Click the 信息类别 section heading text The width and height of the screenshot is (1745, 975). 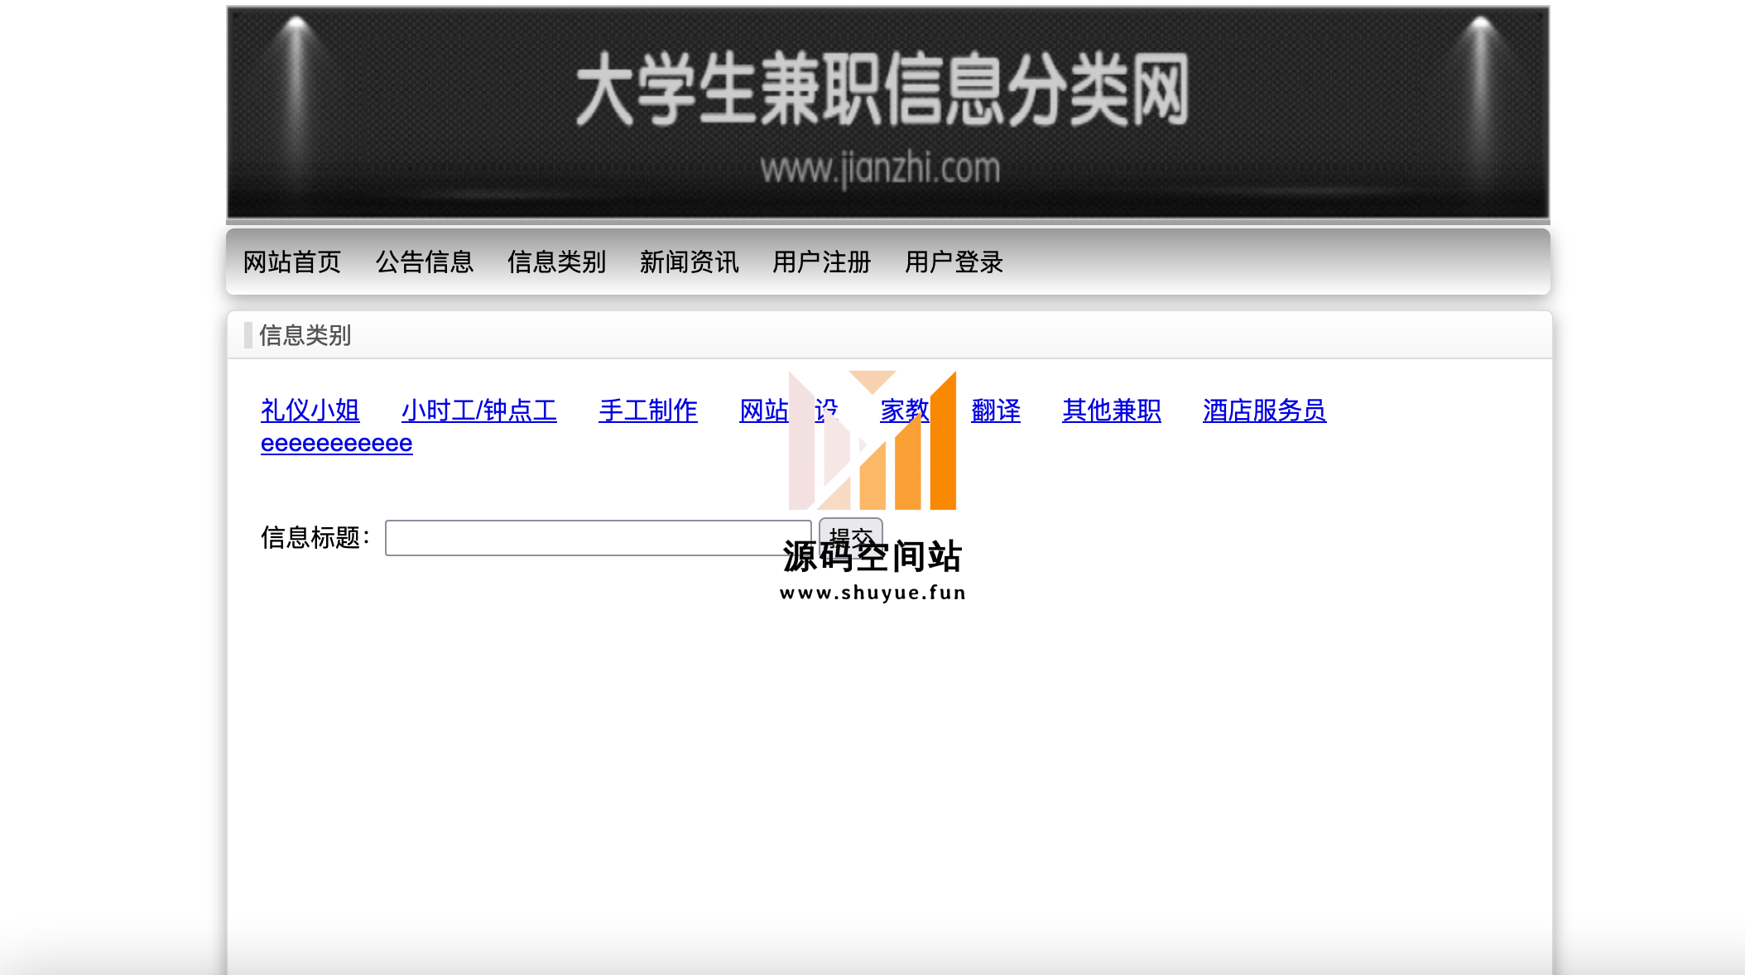tap(305, 335)
